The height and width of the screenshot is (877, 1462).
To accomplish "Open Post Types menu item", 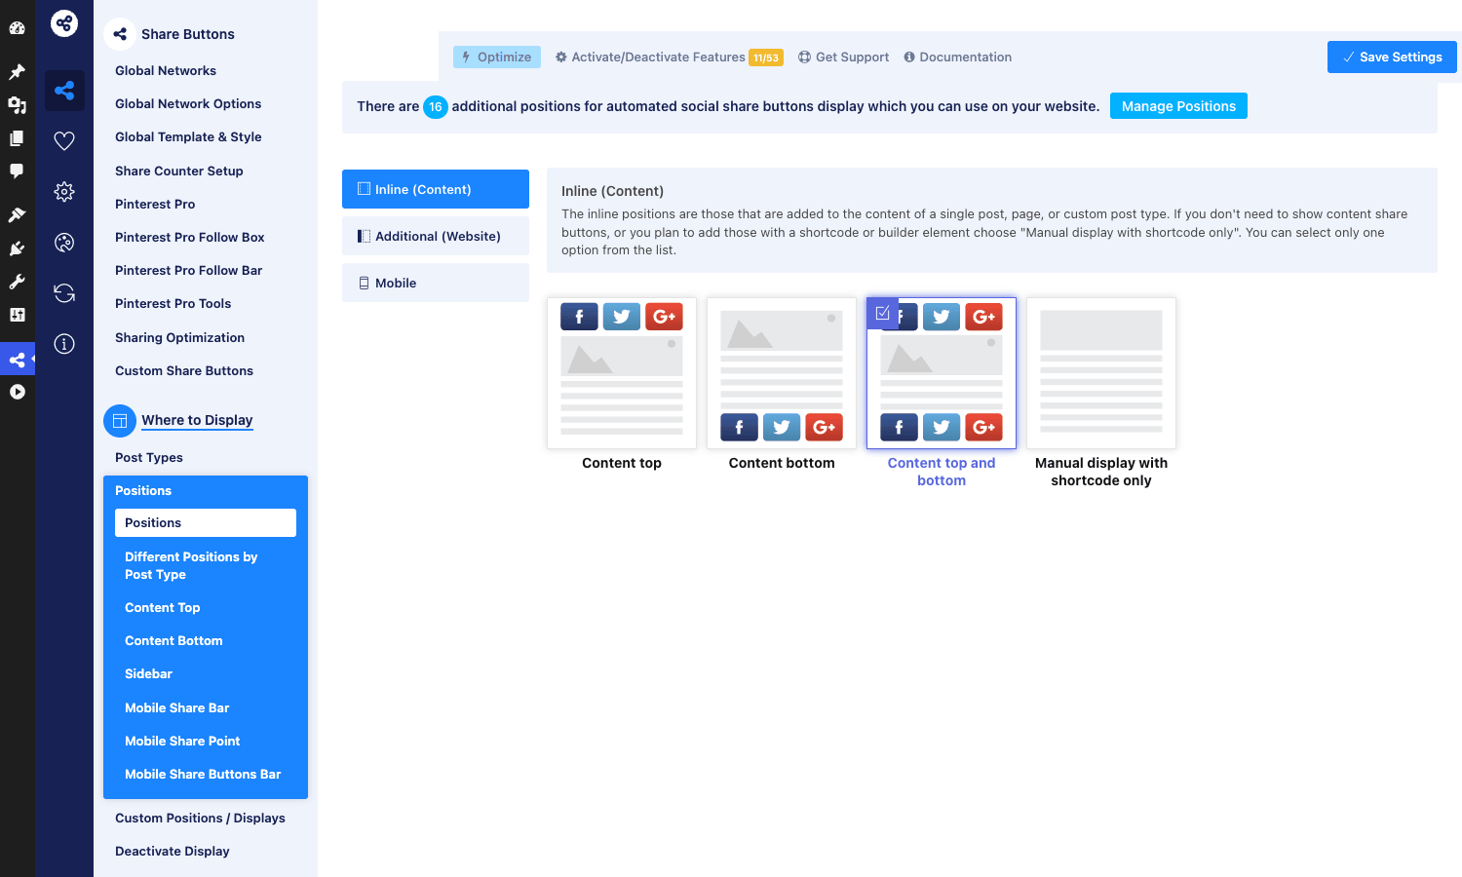I will click(149, 457).
